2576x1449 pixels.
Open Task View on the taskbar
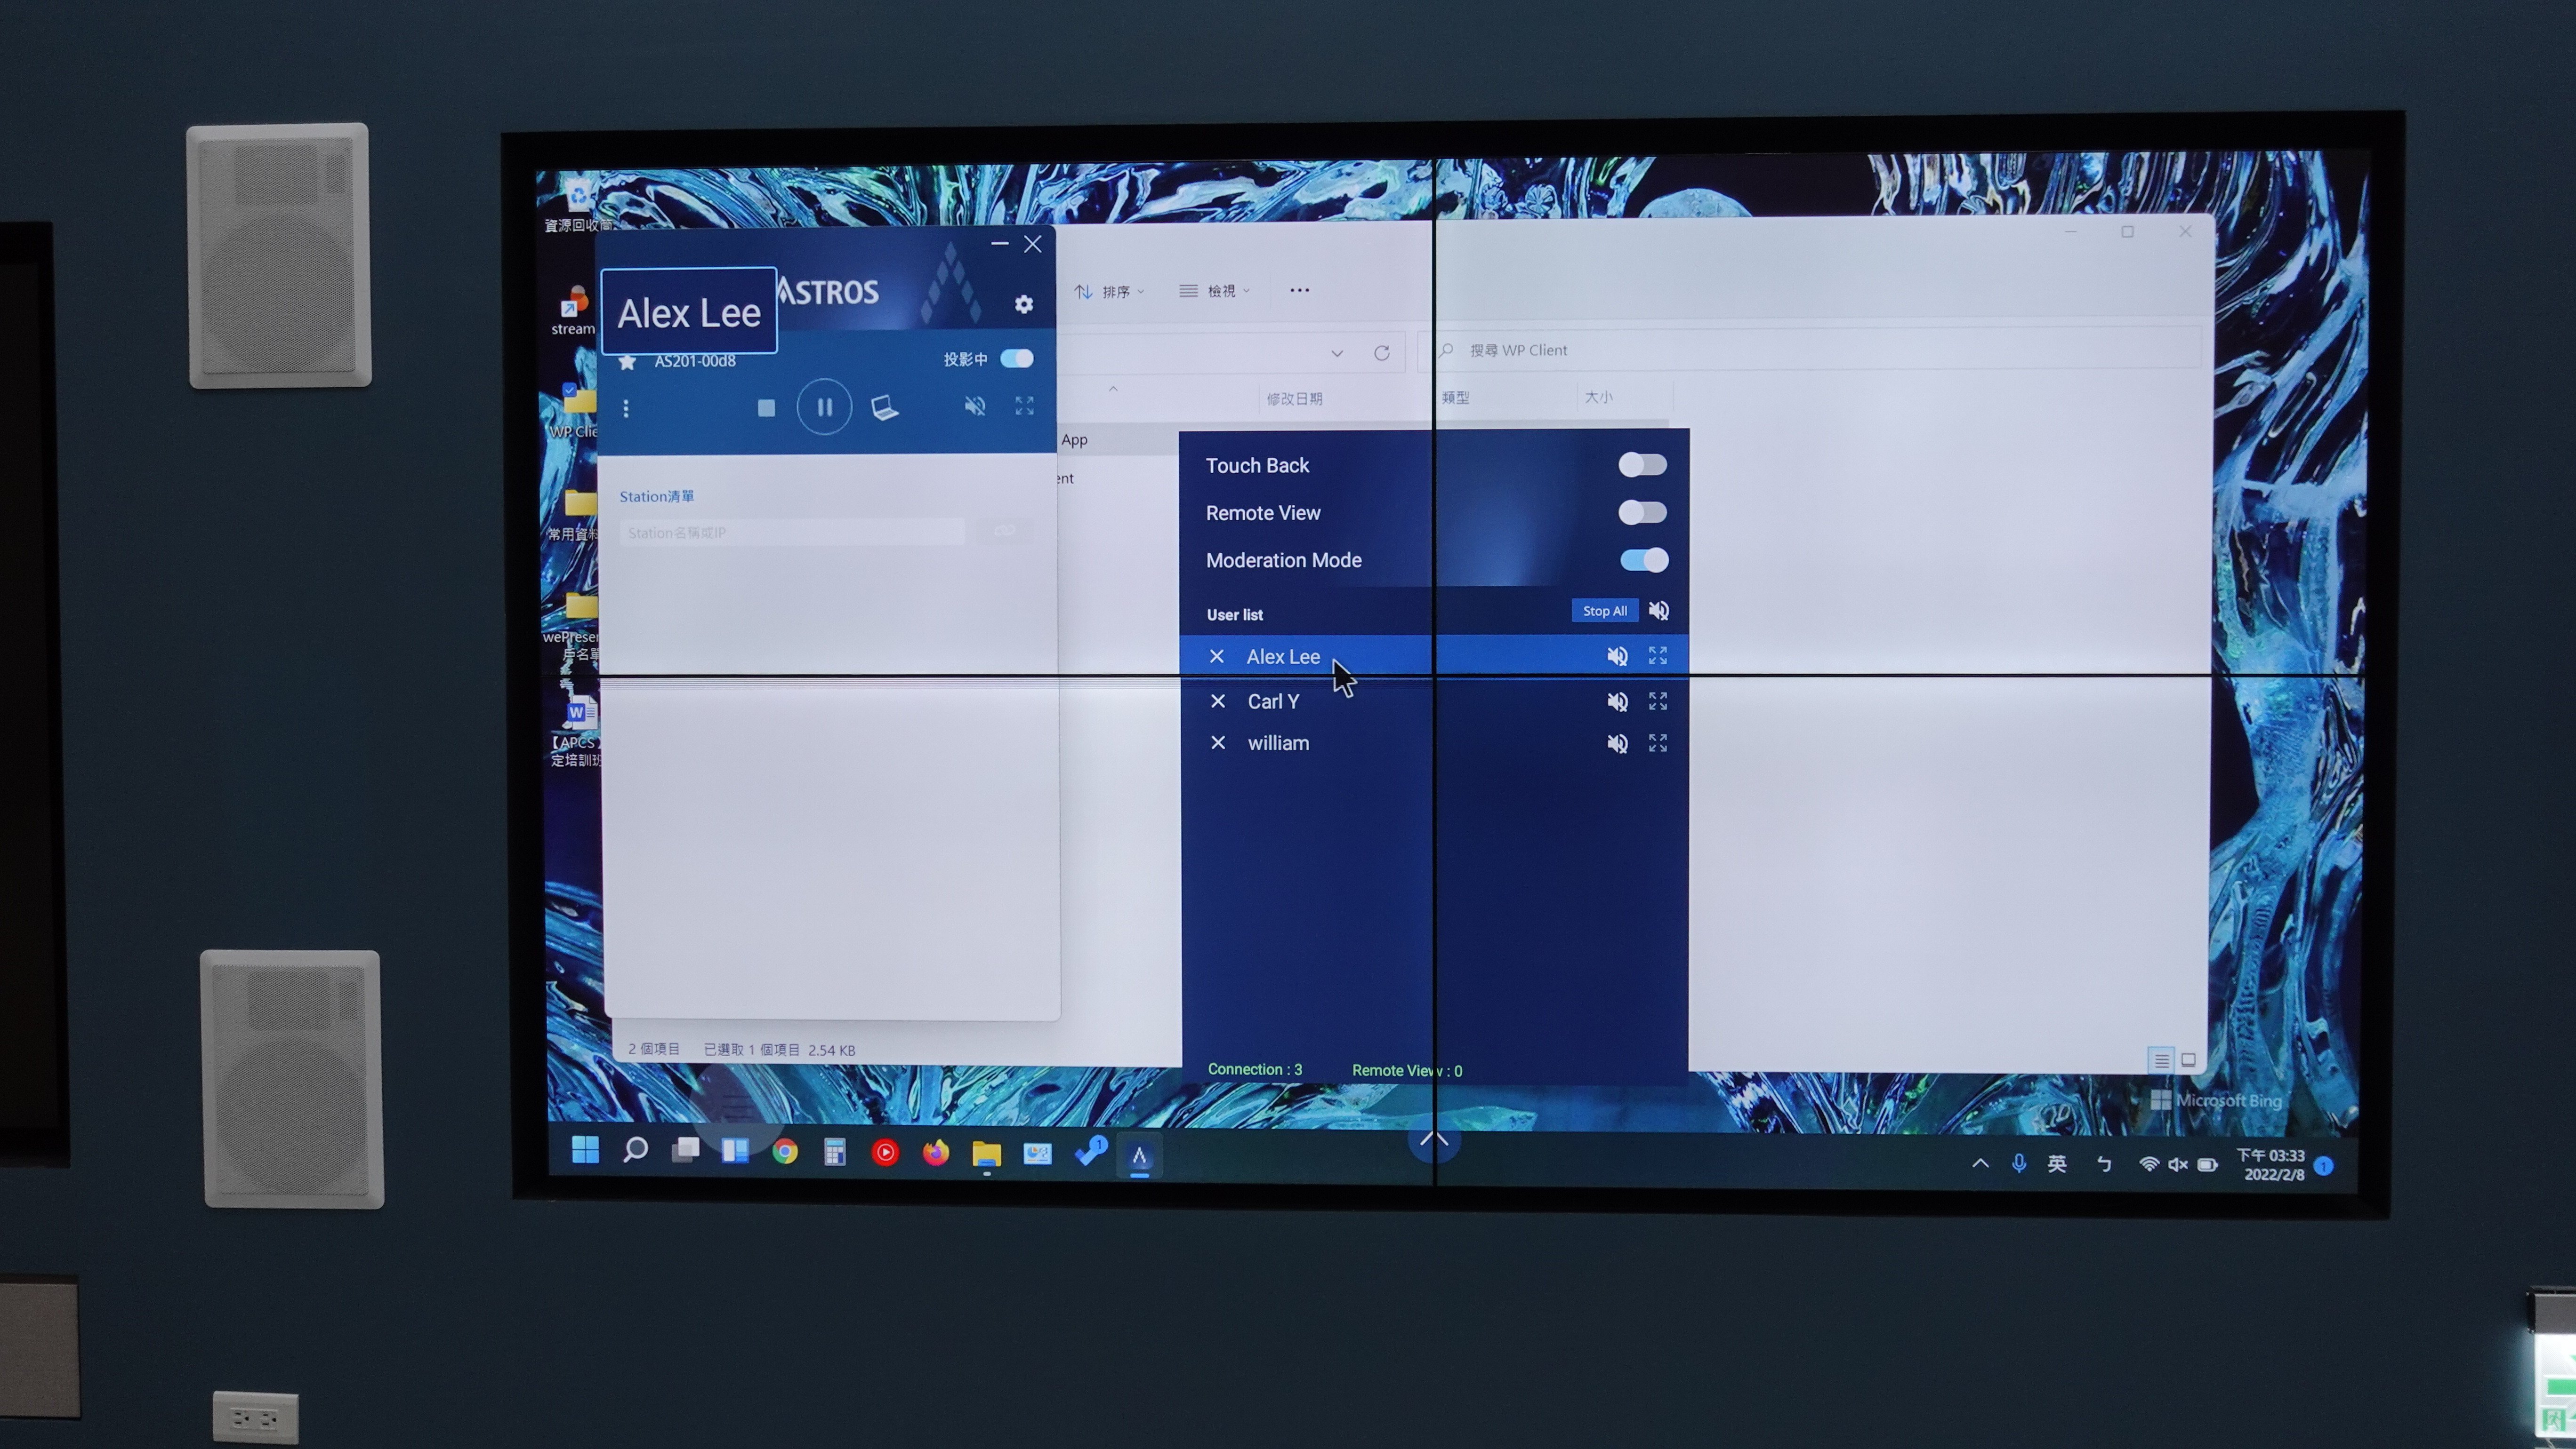(x=685, y=1150)
